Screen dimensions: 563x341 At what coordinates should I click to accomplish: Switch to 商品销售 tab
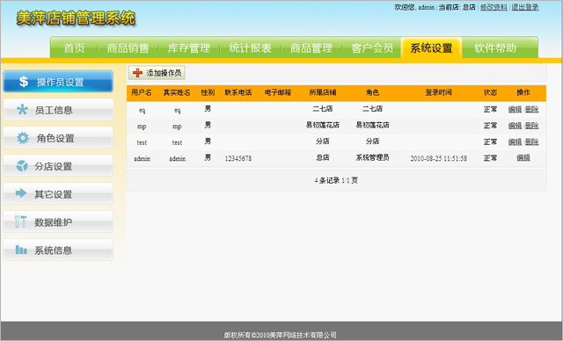click(x=128, y=48)
